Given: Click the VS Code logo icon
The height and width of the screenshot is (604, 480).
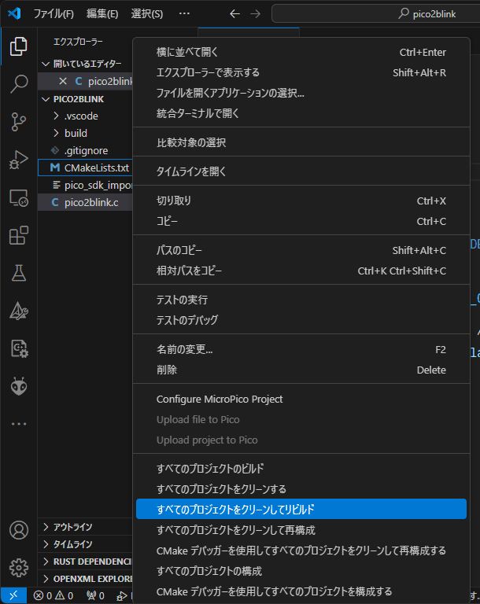Looking at the screenshot, I should [14, 13].
